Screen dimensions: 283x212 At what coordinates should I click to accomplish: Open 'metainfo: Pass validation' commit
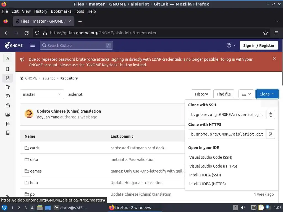[132, 159]
